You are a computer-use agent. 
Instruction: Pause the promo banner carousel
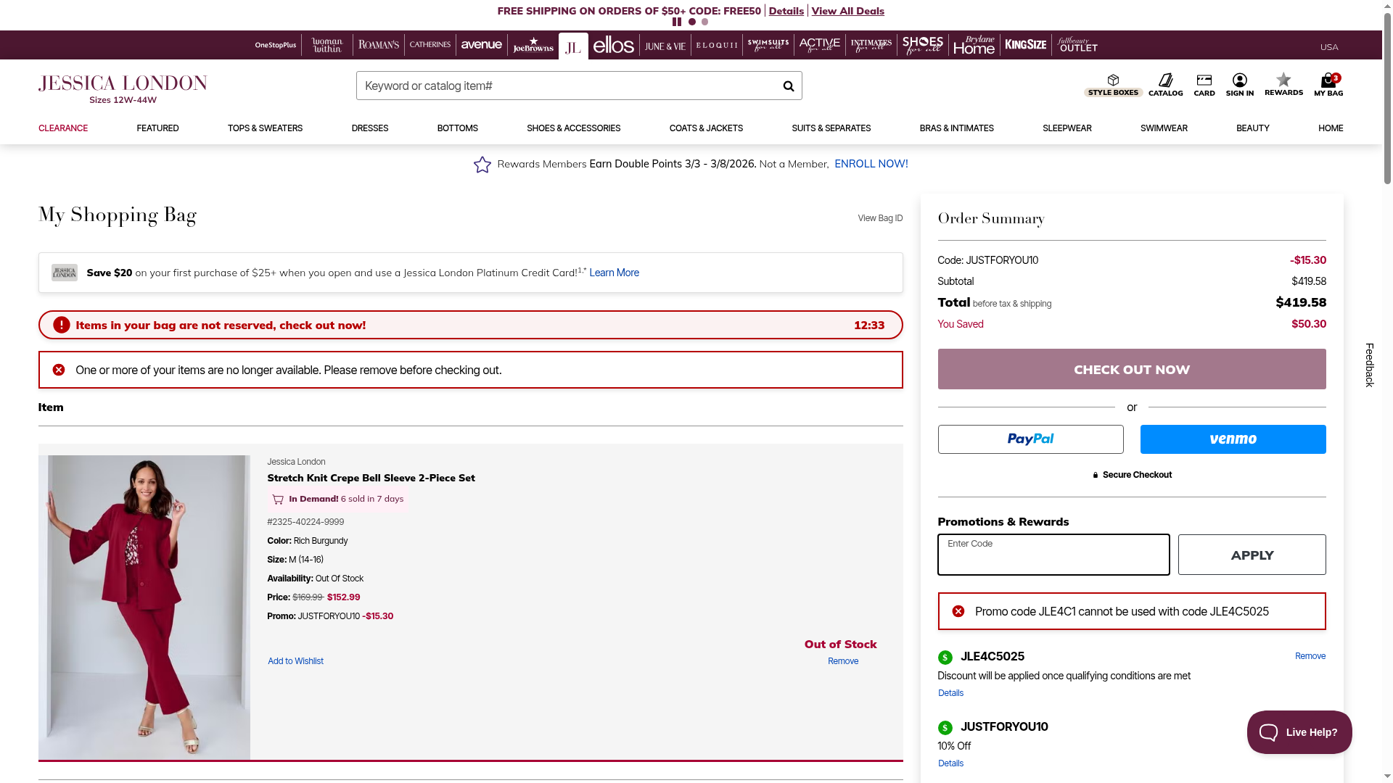(x=677, y=22)
